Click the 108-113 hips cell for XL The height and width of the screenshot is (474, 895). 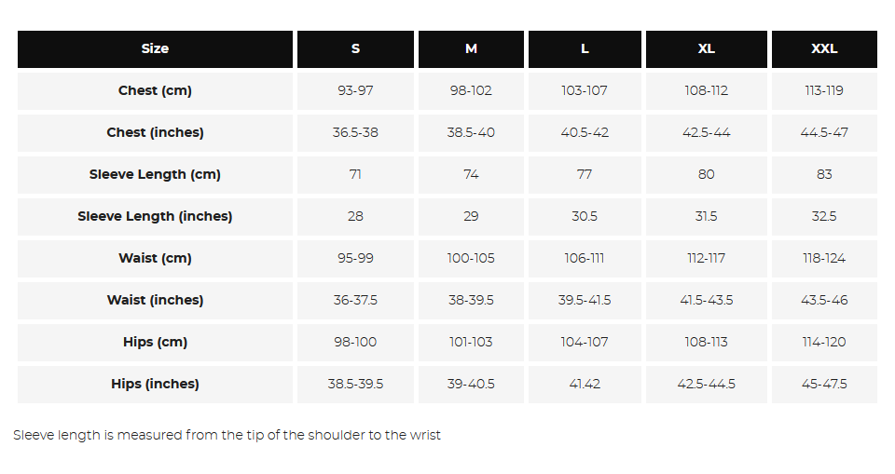coord(706,343)
